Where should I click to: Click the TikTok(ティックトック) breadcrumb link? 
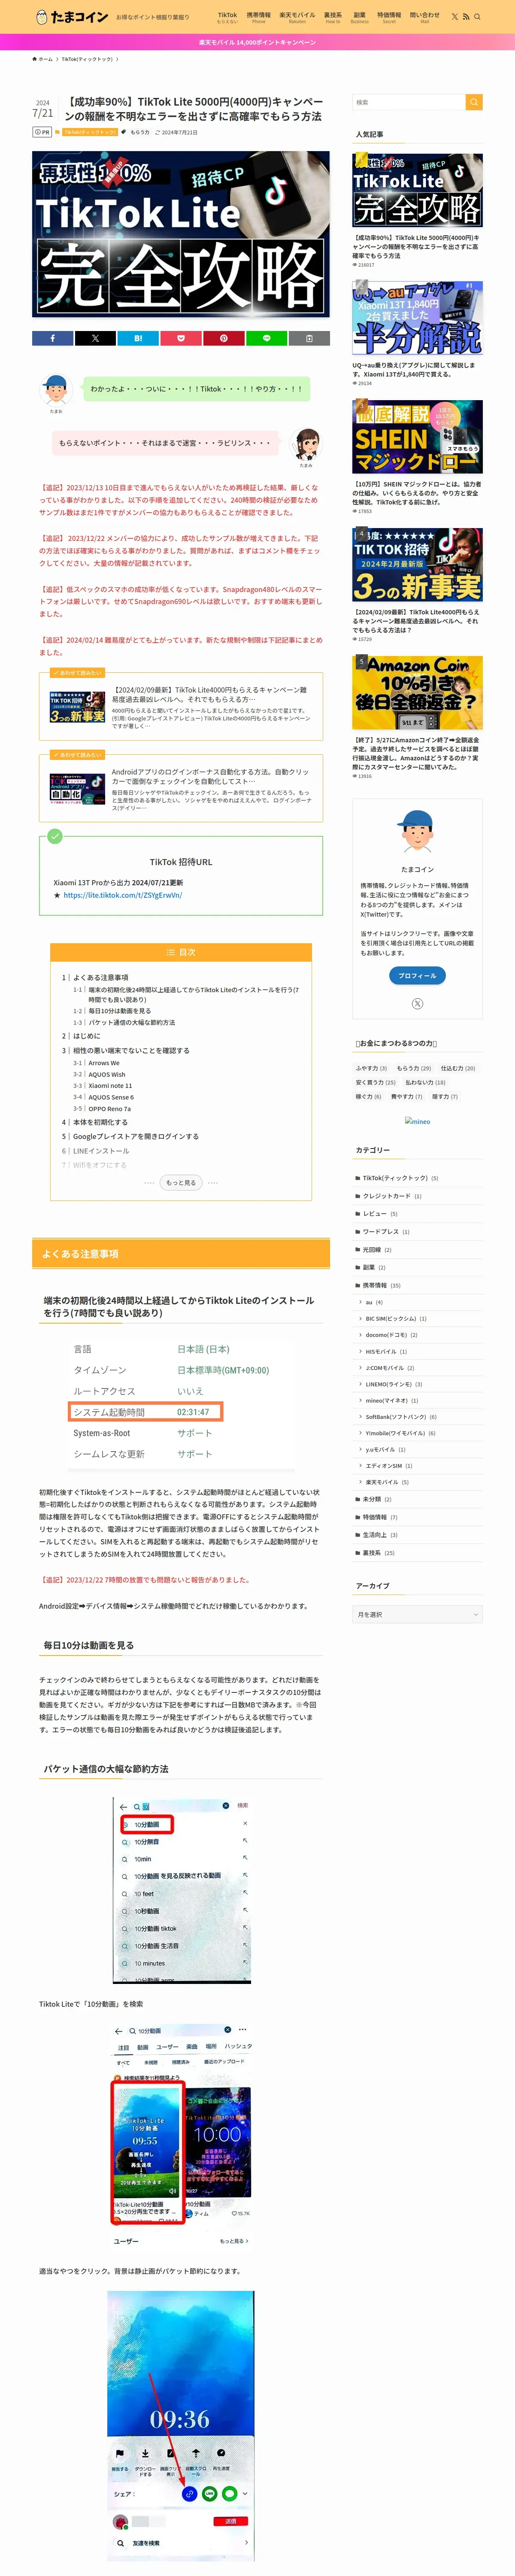click(x=87, y=59)
